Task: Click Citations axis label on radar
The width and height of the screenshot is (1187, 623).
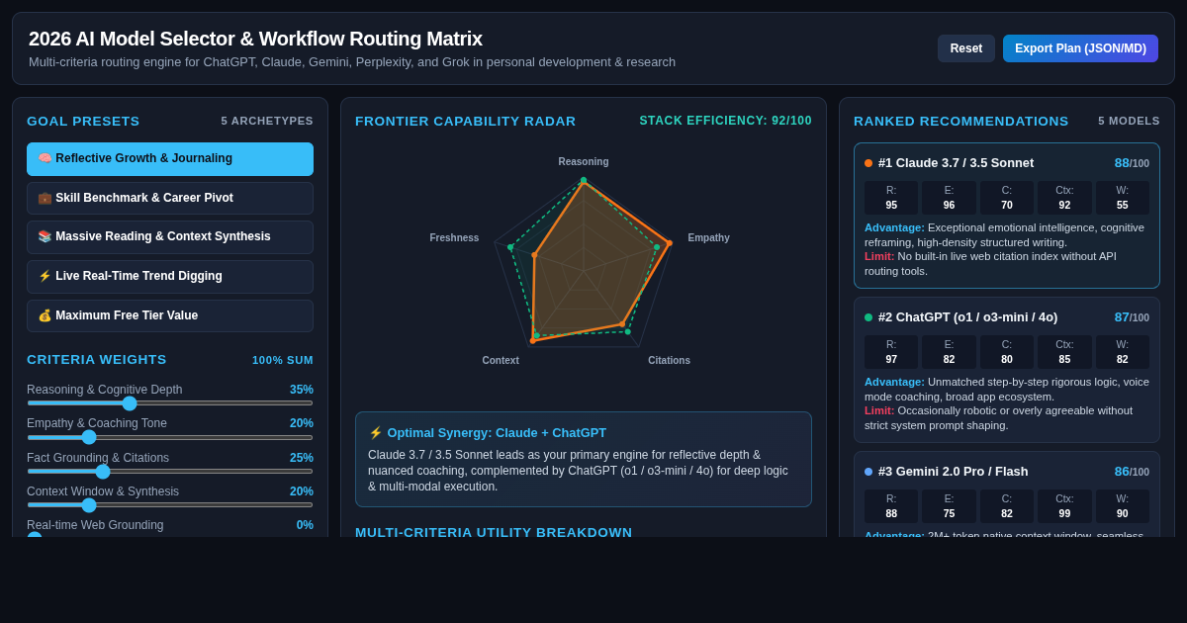Action: [670, 361]
